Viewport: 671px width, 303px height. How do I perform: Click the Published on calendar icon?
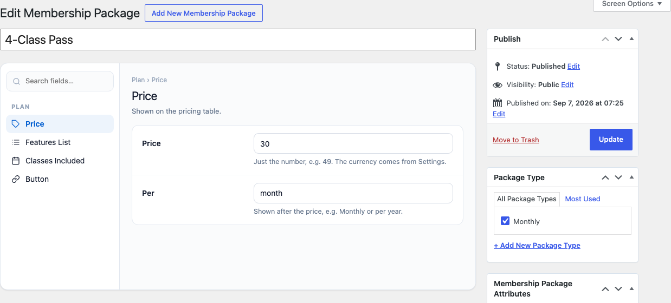[498, 103]
